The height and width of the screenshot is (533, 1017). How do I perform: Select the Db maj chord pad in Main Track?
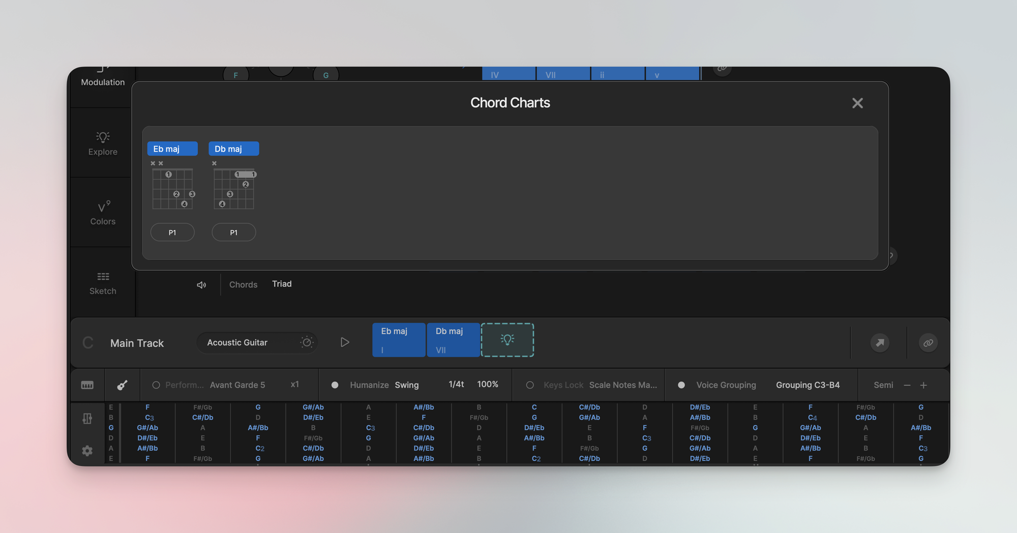[453, 340]
